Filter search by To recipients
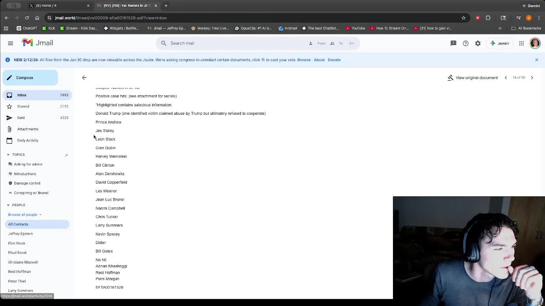545x306 pixels. (336, 43)
